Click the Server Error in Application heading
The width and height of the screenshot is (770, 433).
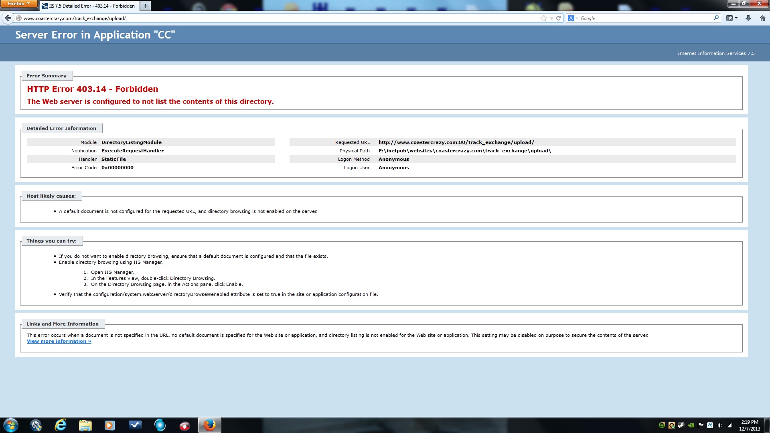click(x=95, y=35)
